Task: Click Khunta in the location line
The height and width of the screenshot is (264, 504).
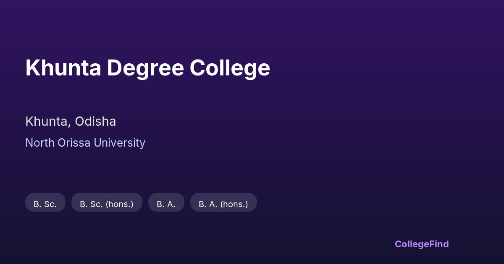Action: [47, 122]
